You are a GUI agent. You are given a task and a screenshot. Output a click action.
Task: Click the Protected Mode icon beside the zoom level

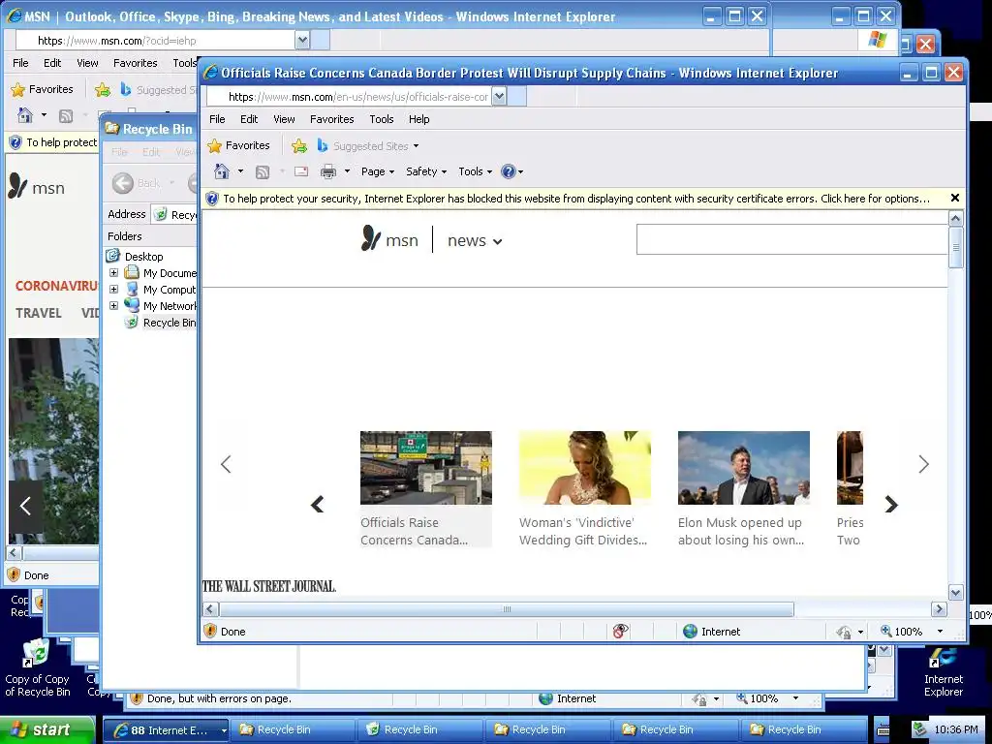844,632
